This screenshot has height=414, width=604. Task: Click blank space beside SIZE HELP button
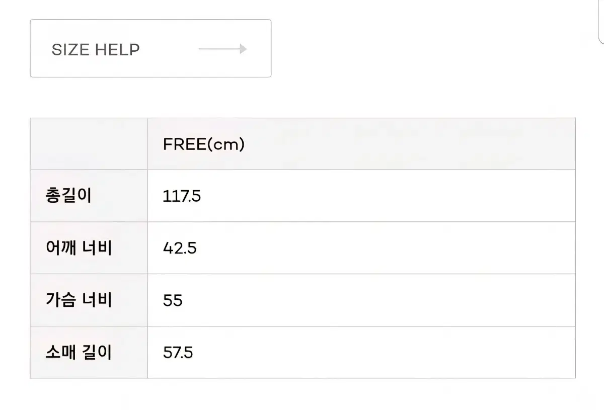tap(428, 48)
